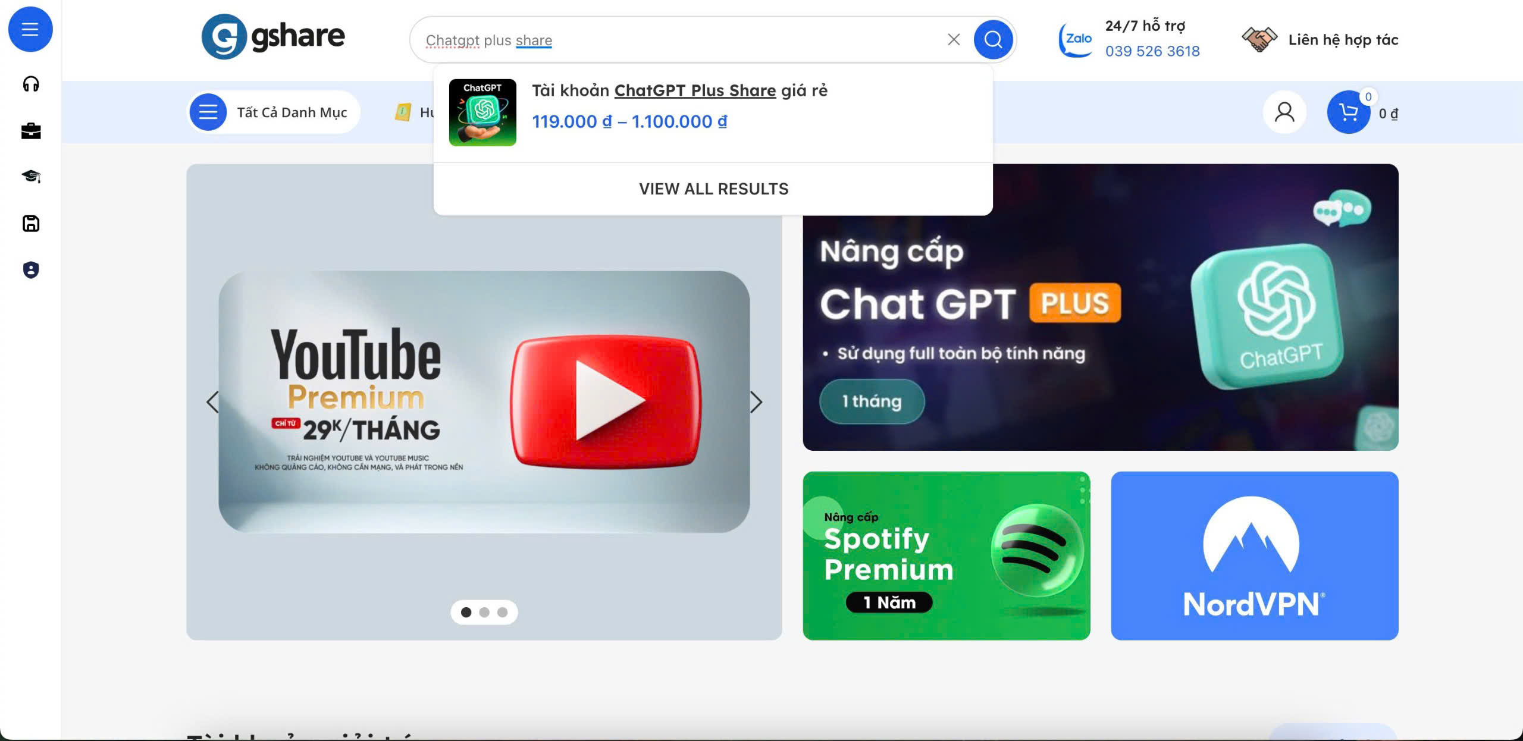Click the headphones support icon

[x=31, y=84]
